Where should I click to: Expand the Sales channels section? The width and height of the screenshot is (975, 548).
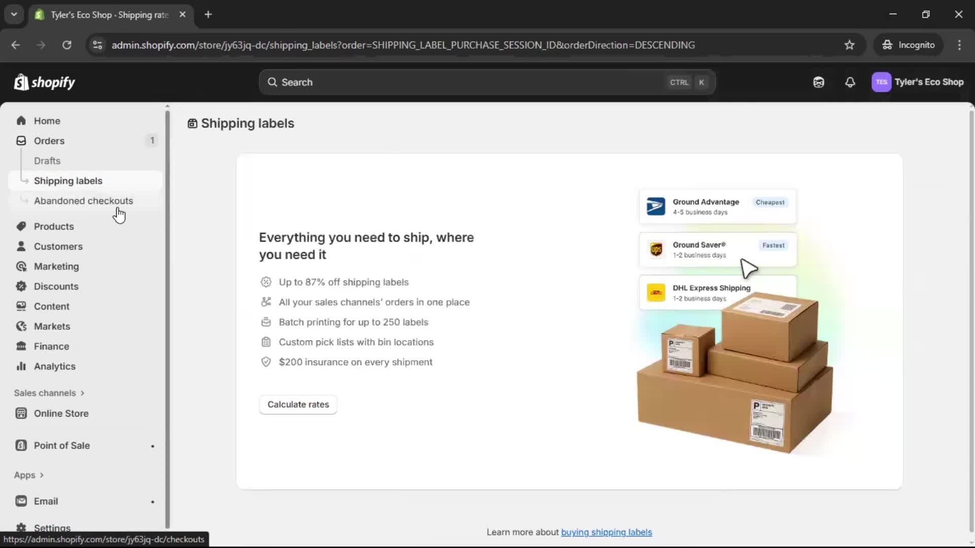tap(49, 393)
